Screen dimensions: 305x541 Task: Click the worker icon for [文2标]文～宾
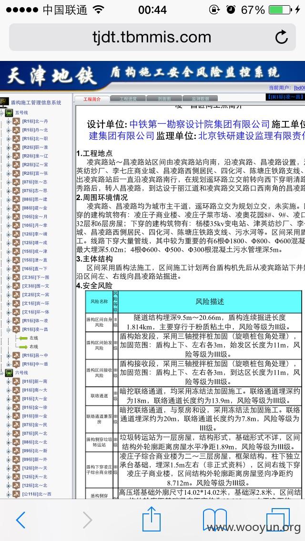[16, 295]
